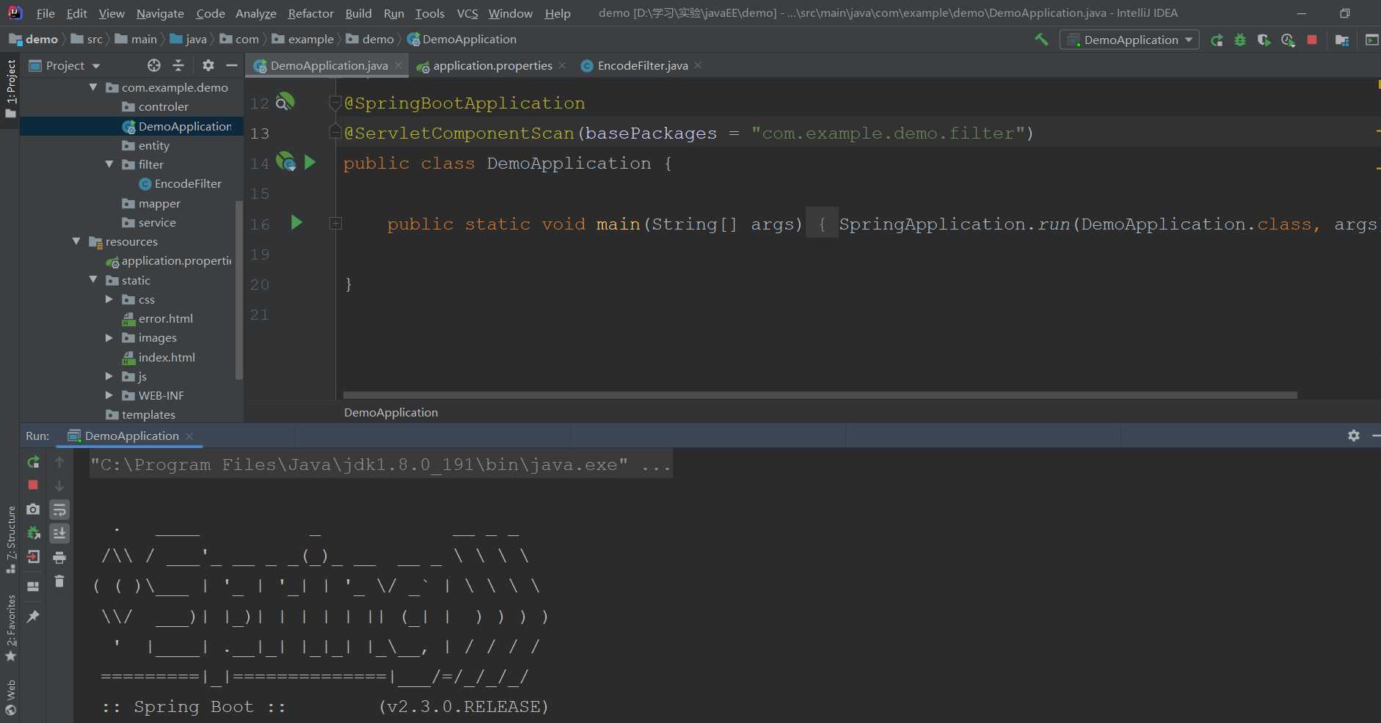
Task: Run main method via line 16 arrow
Action: click(x=296, y=222)
